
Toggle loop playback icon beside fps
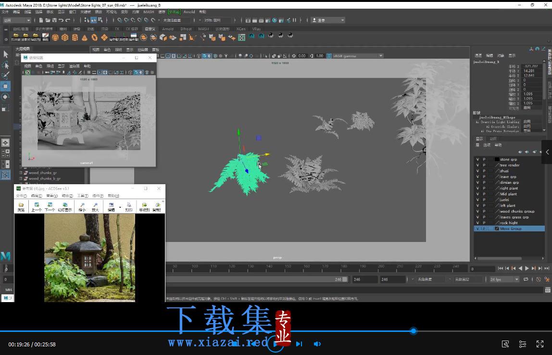pyautogui.click(x=526, y=279)
